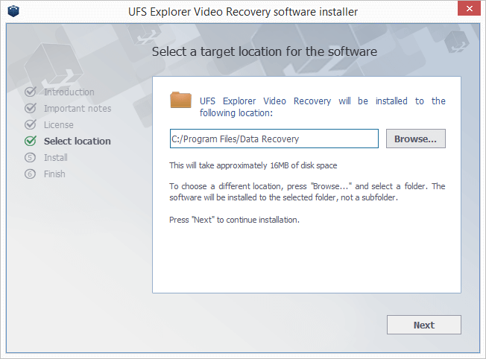Click the License step checkmark icon
Viewport: 486px width, 359px height.
[31, 124]
